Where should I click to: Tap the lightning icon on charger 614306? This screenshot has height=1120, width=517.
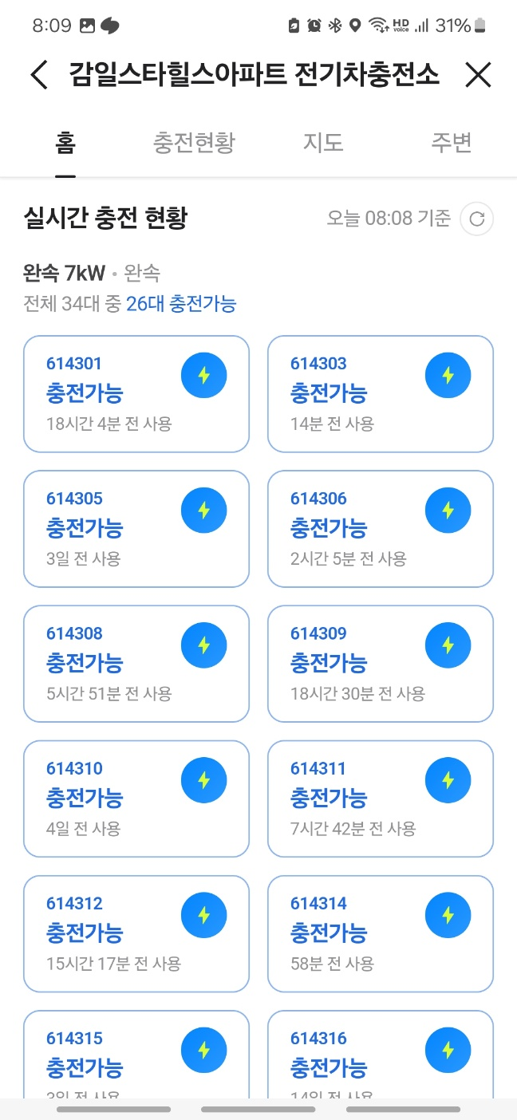pos(448,509)
